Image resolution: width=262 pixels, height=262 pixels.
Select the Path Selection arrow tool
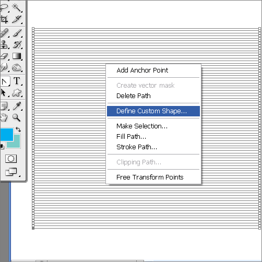[x=4, y=93]
